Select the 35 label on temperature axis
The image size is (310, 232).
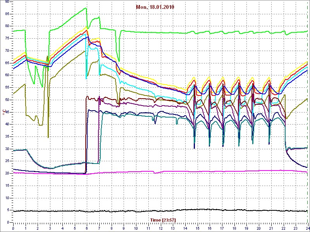[7, 136]
